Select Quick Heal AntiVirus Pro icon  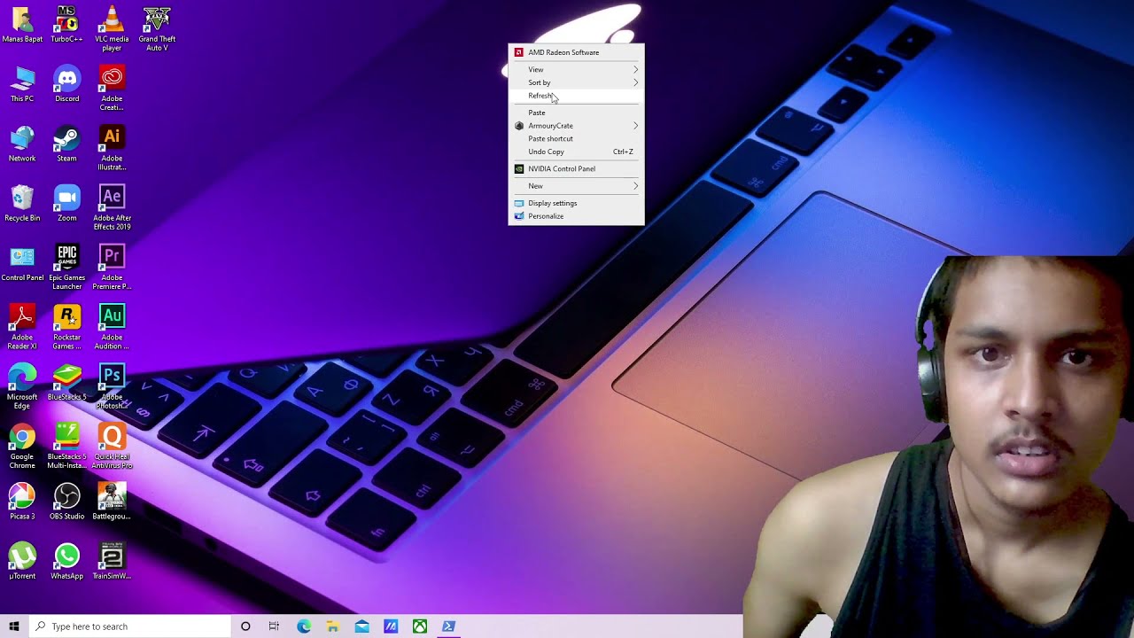(x=112, y=445)
